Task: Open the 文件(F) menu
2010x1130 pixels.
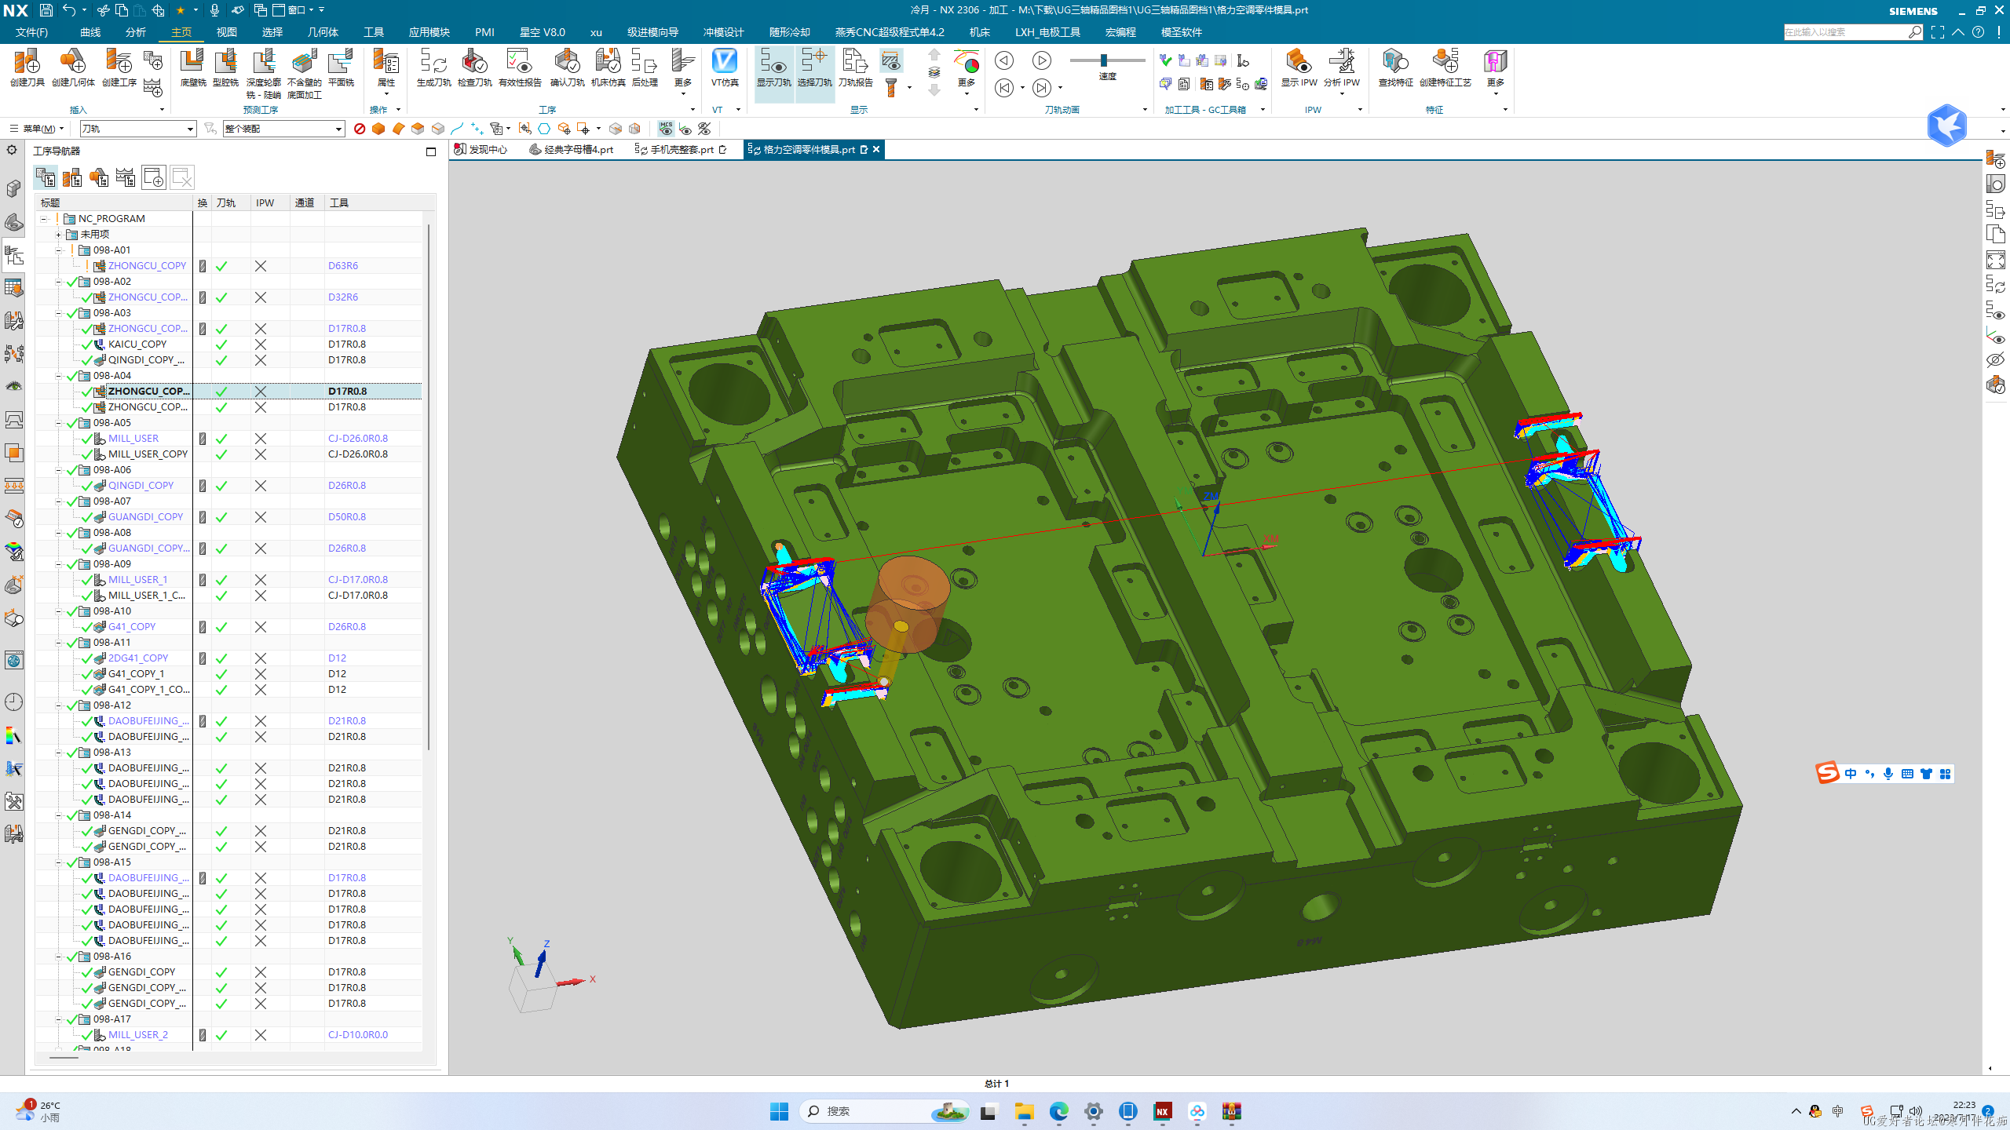Action: (31, 32)
